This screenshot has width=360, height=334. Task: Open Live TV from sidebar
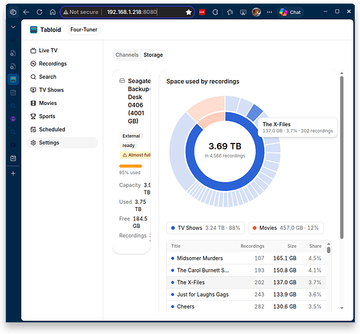pos(44,50)
